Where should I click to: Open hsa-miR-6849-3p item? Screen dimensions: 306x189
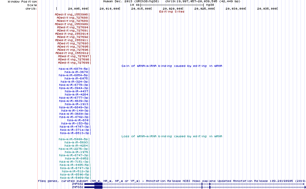pyautogui.click(x=73, y=107)
